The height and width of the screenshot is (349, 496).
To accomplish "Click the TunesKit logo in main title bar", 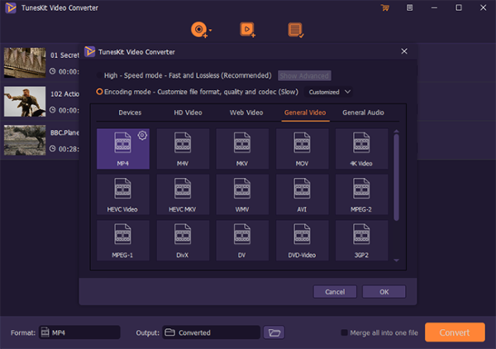I will (11, 7).
